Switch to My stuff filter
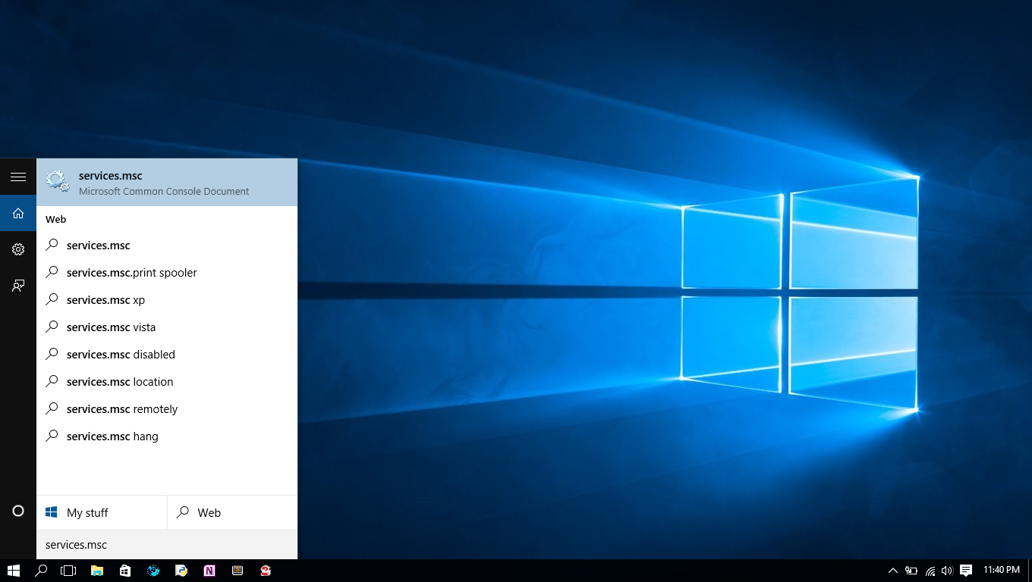The height and width of the screenshot is (582, 1032). click(x=102, y=513)
